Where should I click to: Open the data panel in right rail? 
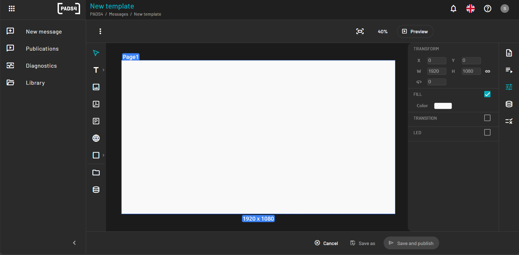point(509,104)
